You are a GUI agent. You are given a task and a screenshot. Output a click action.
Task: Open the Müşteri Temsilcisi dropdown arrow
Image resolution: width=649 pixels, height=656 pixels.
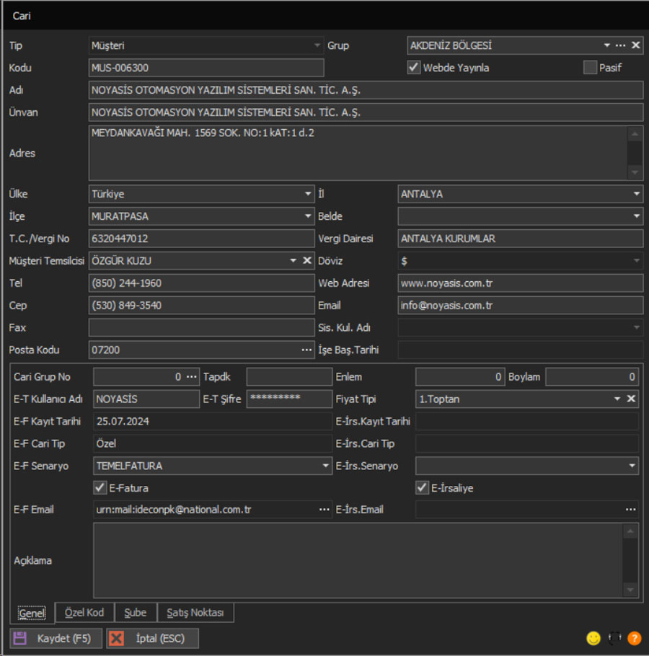[x=293, y=261]
